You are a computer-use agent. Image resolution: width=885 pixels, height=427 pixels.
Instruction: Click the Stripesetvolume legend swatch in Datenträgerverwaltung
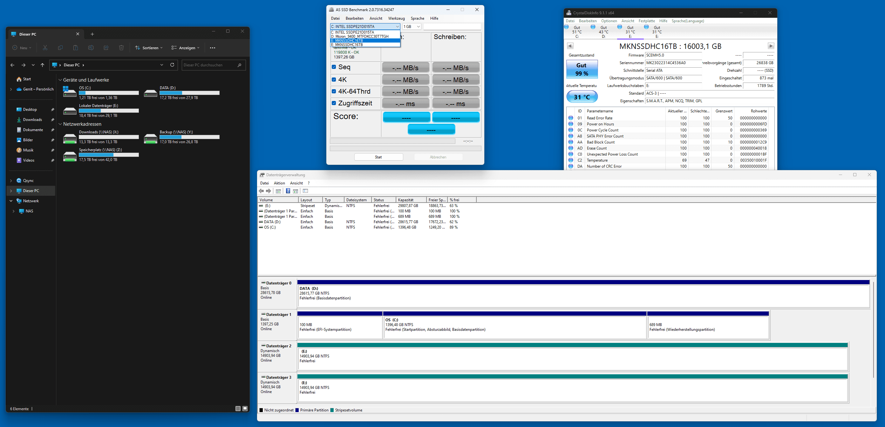pos(332,410)
